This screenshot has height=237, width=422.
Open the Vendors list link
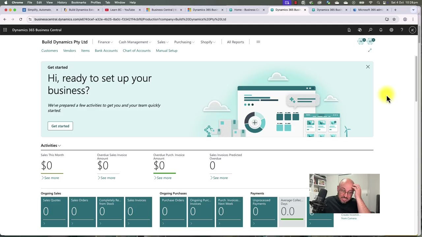(69, 51)
